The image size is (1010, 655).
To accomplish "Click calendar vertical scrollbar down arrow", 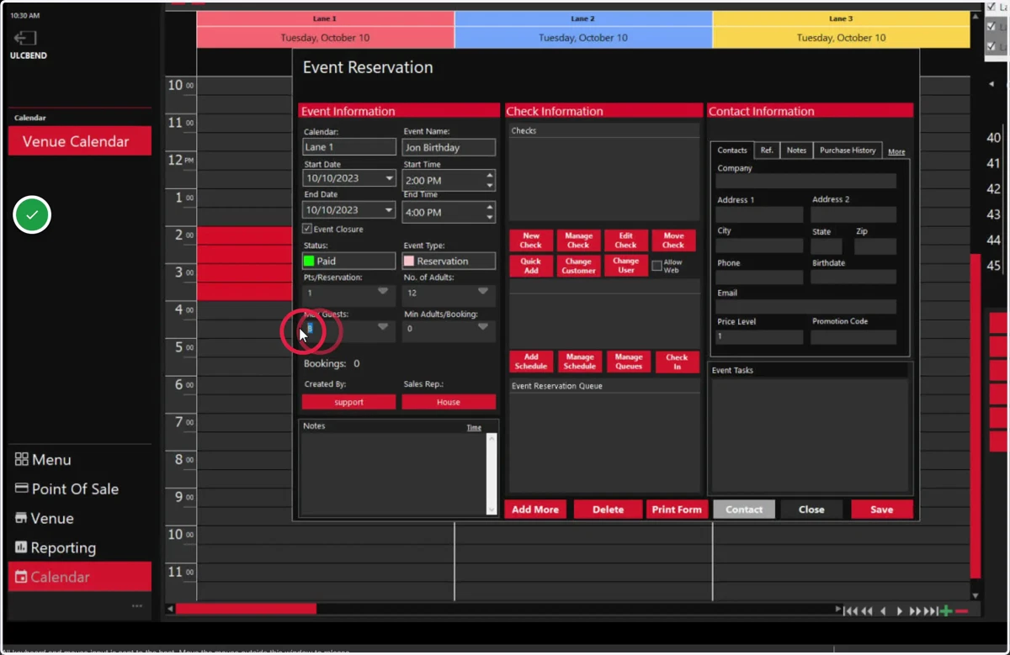I will coord(975,595).
